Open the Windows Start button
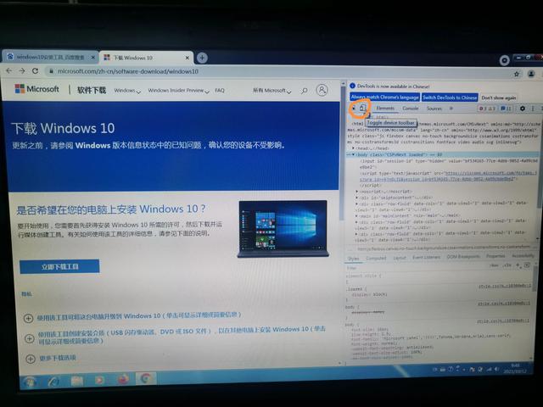This screenshot has width=543, height=407. pos(30,382)
